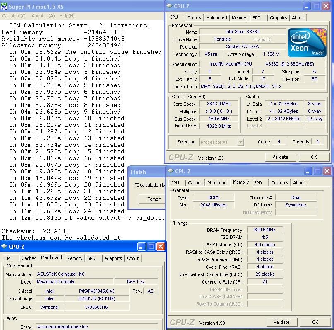
Task: Click the Rated FSB 1922.0 MHz value
Action: click(x=219, y=126)
